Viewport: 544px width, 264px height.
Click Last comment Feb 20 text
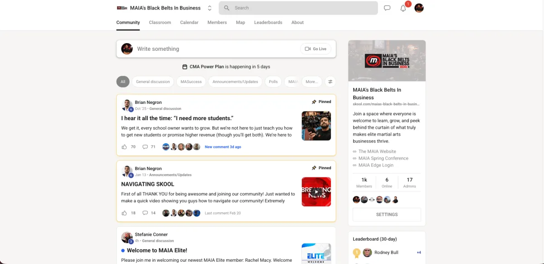coord(223,213)
